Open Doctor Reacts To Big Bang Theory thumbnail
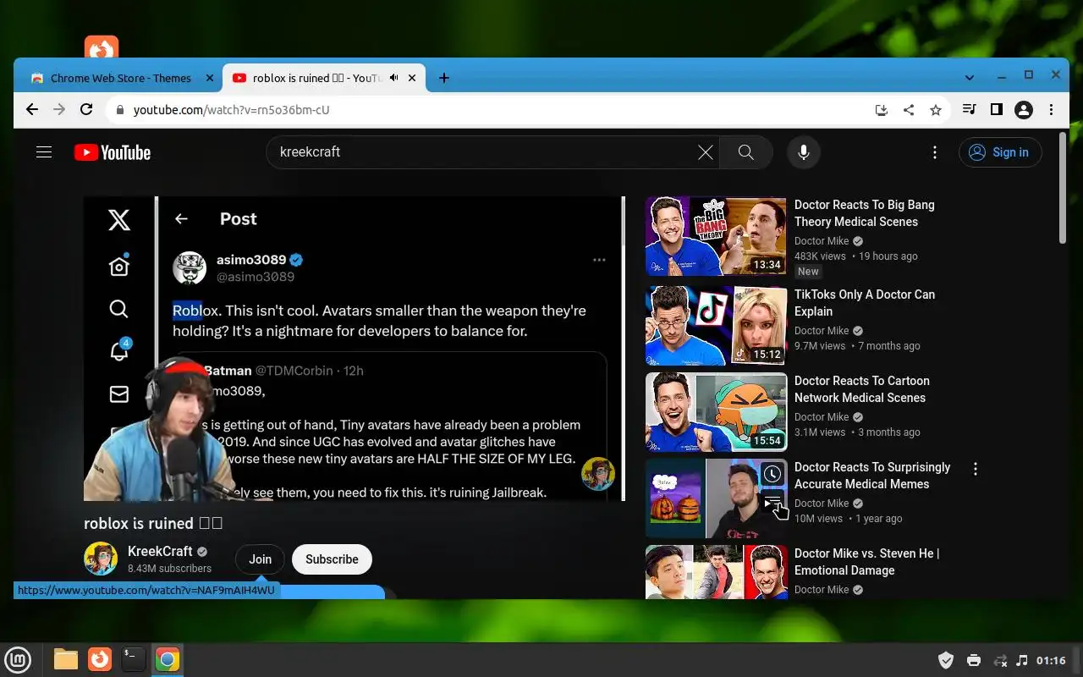Screen dimensions: 1083x677 pos(716,236)
